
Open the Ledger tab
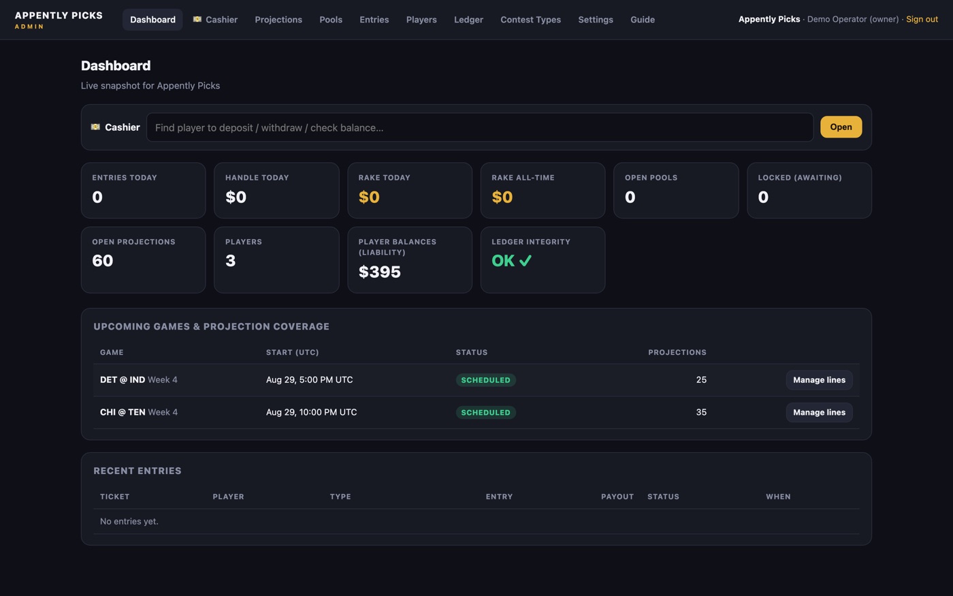[x=468, y=20]
